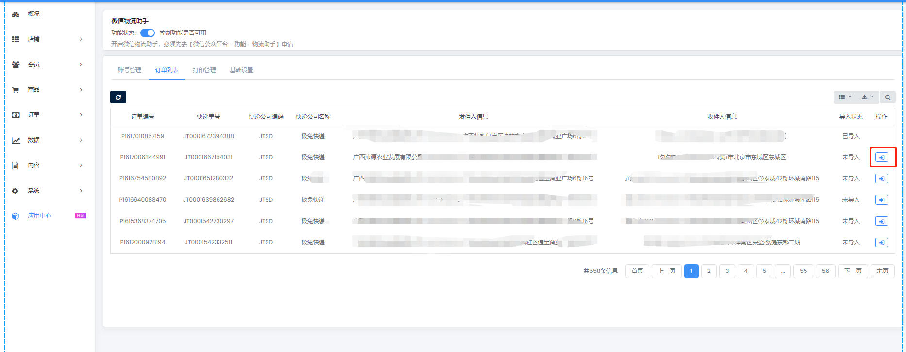Switch to the 打印管理 tab
Screen dimensions: 906x352
point(204,70)
